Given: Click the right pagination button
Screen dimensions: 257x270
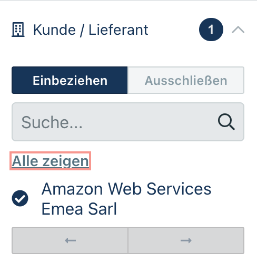Looking at the screenshot, I should click(186, 240).
